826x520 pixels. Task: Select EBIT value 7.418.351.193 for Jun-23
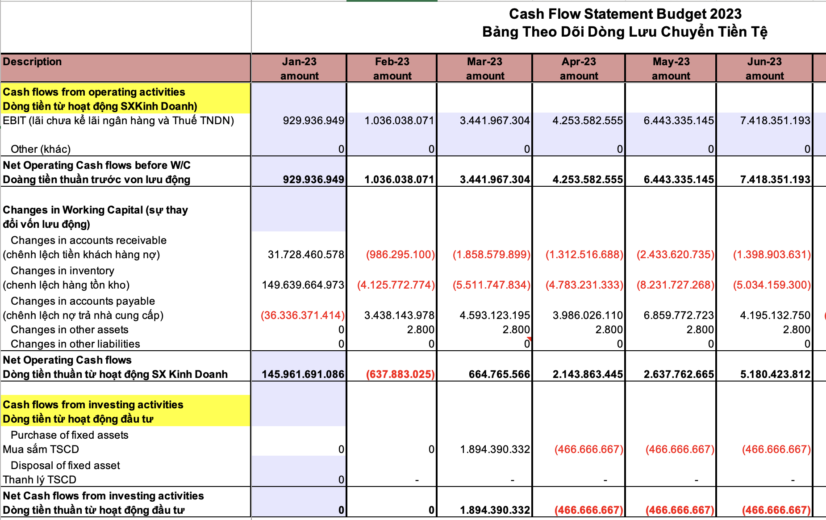click(775, 121)
